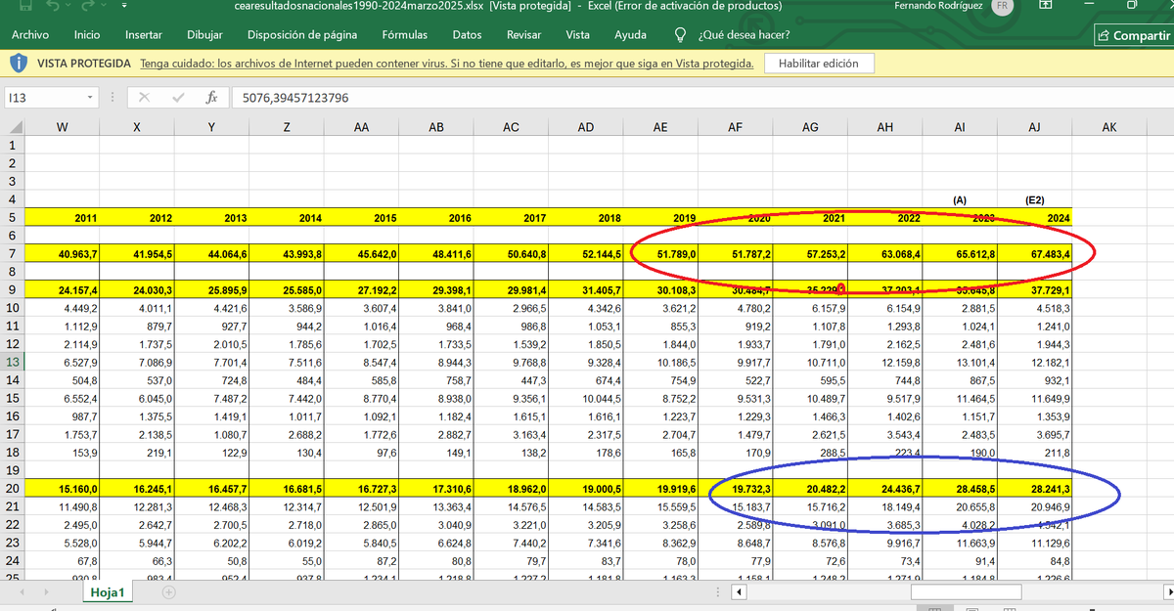This screenshot has width=1174, height=611.
Task: Expand the formula bar options handle
Action: tap(111, 98)
